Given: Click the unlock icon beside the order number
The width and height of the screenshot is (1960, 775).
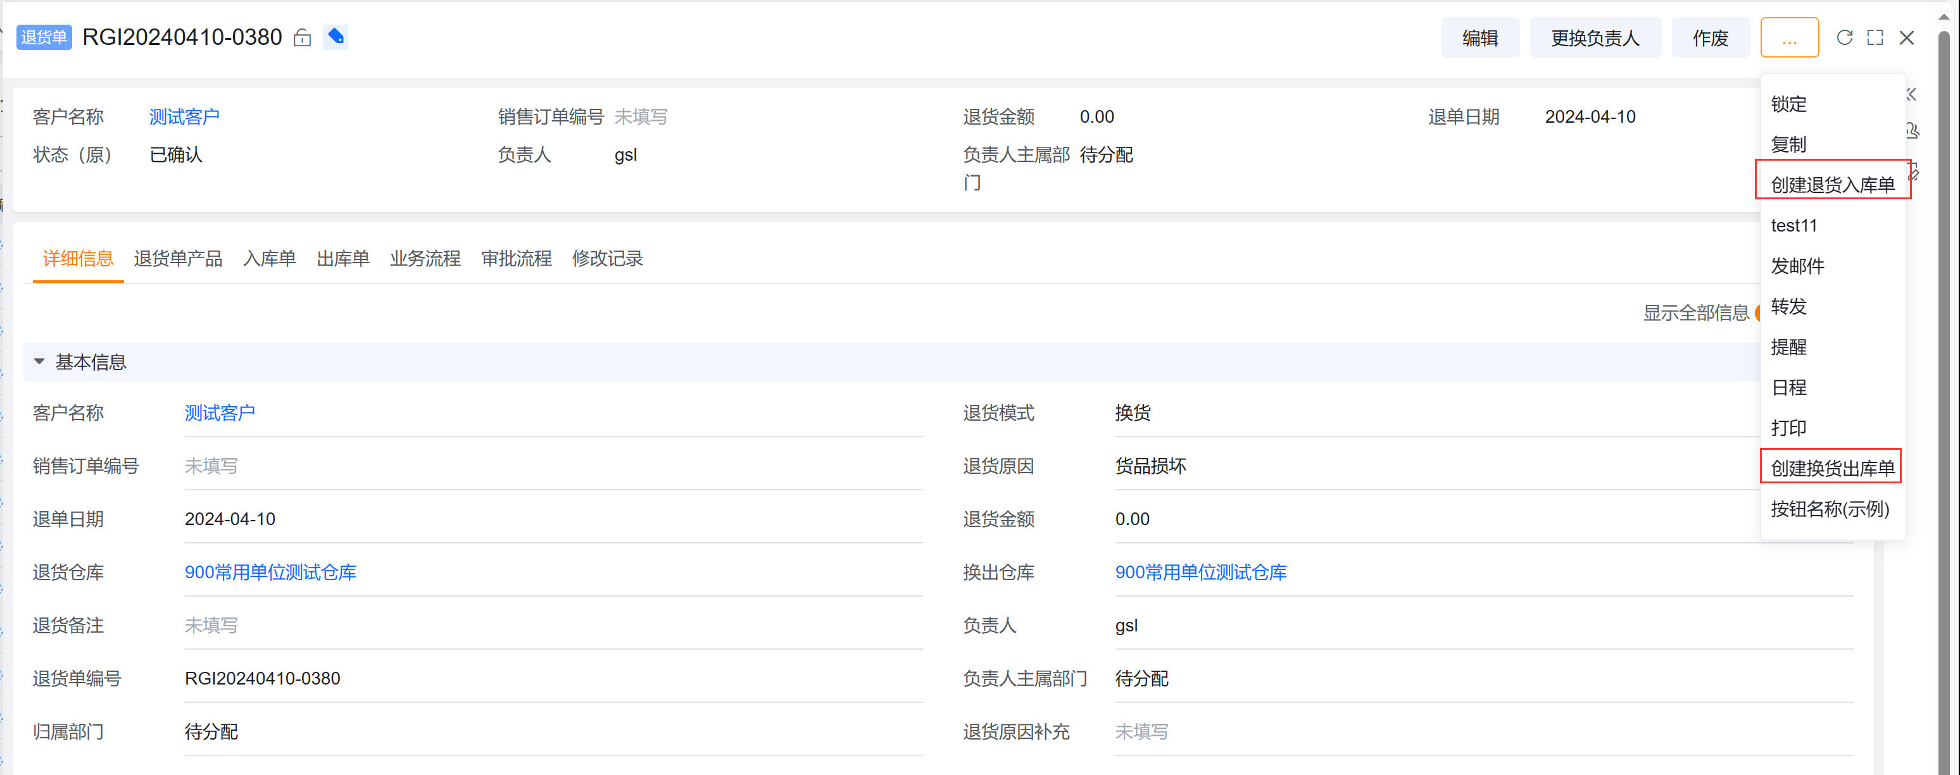Looking at the screenshot, I should click(301, 37).
